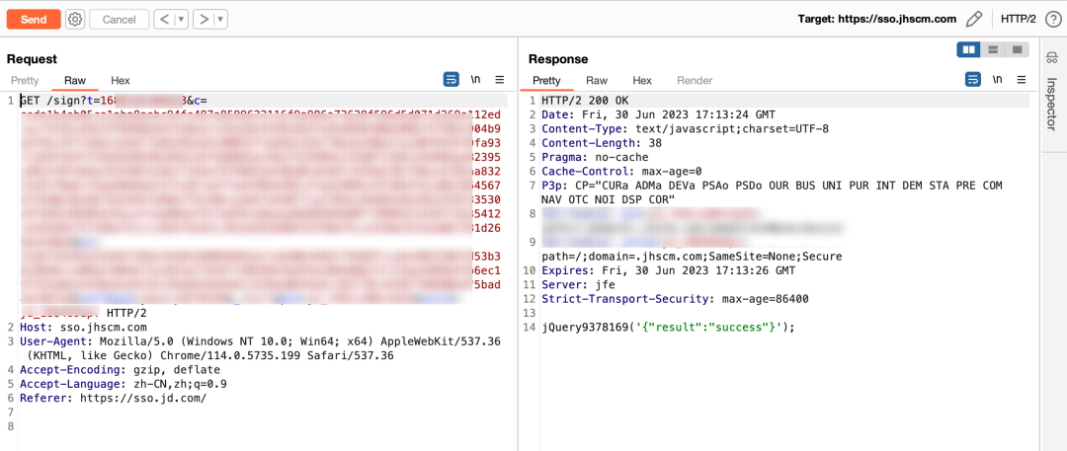Screen dimensions: 1067x451
Task: Open the request Hex tab
Action: (x=121, y=80)
